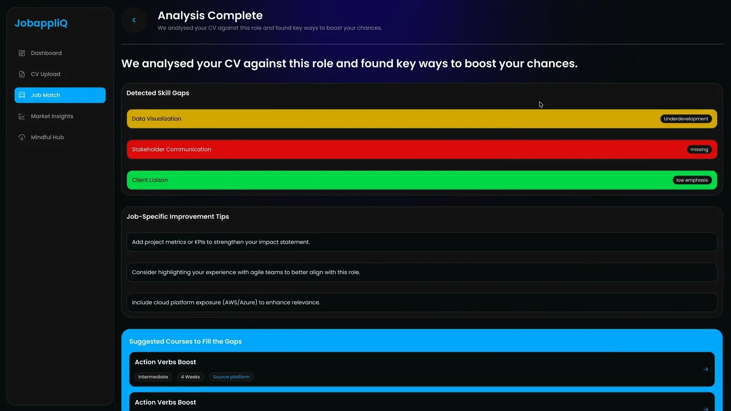Select the Job Match menu item
Viewport: 731px width, 411px height.
coord(60,95)
